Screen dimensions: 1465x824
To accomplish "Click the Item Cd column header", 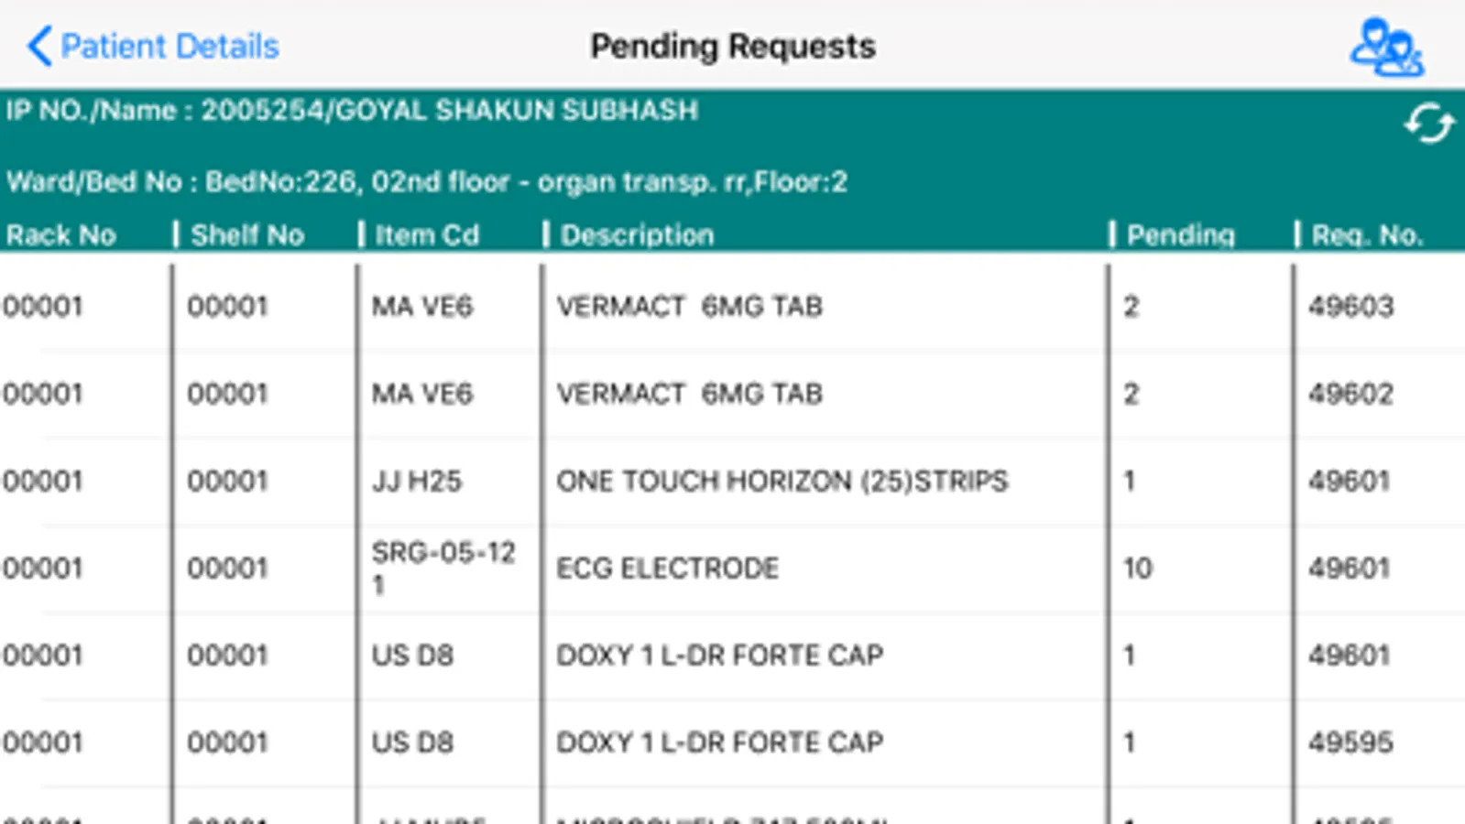I will [x=427, y=235].
